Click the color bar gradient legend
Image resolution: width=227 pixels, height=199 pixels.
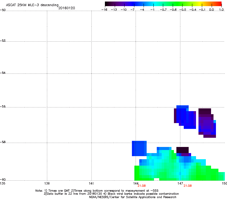163,4
